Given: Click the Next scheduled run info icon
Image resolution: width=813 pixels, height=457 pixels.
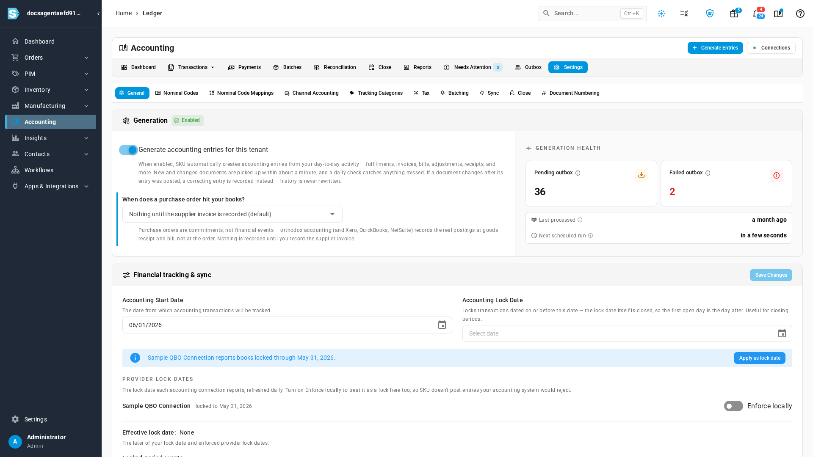Looking at the screenshot, I should [x=591, y=236].
